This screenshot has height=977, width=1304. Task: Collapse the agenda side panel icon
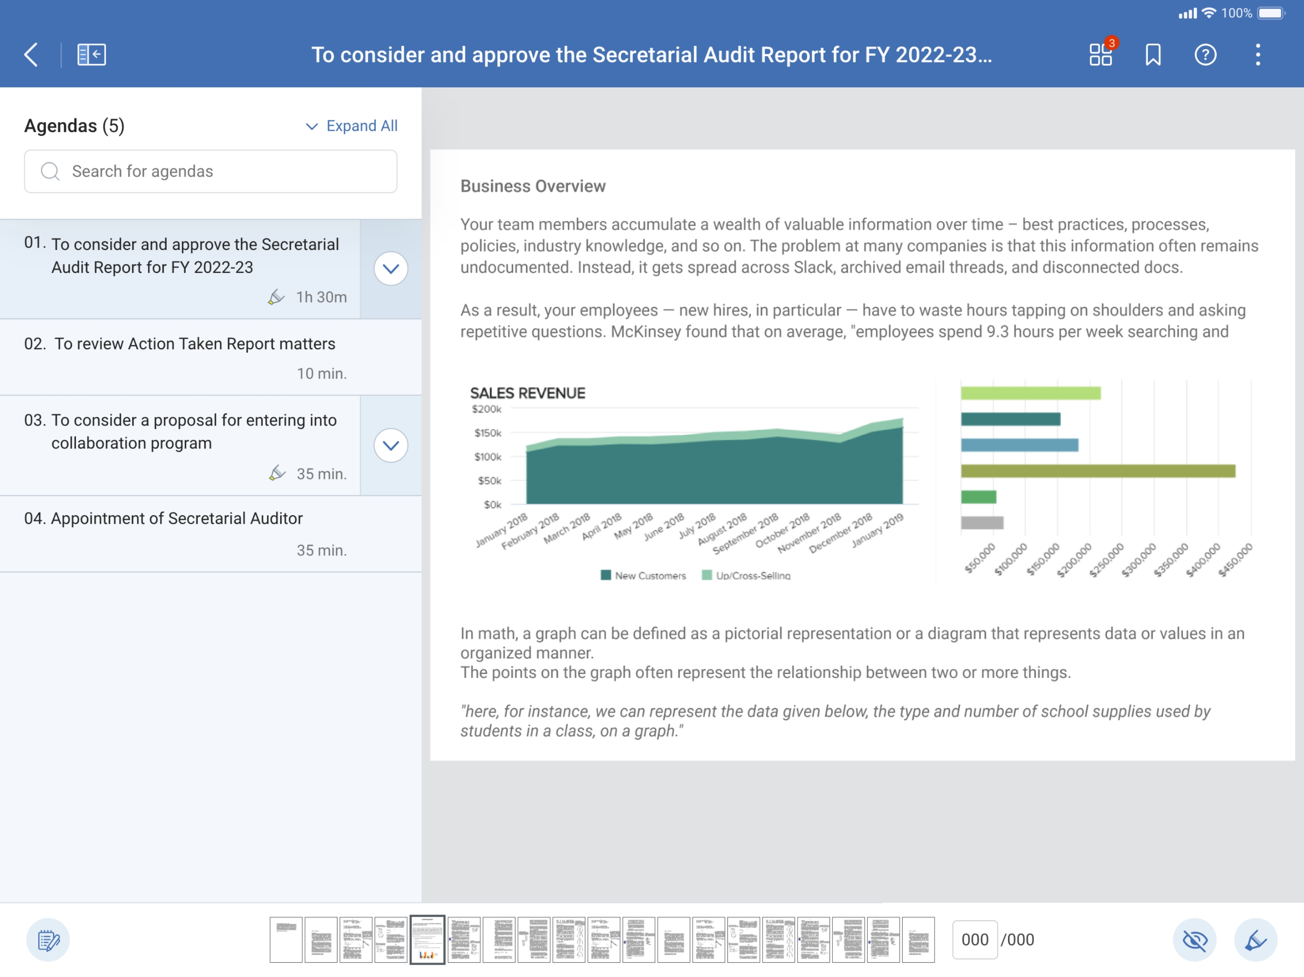pyautogui.click(x=91, y=55)
